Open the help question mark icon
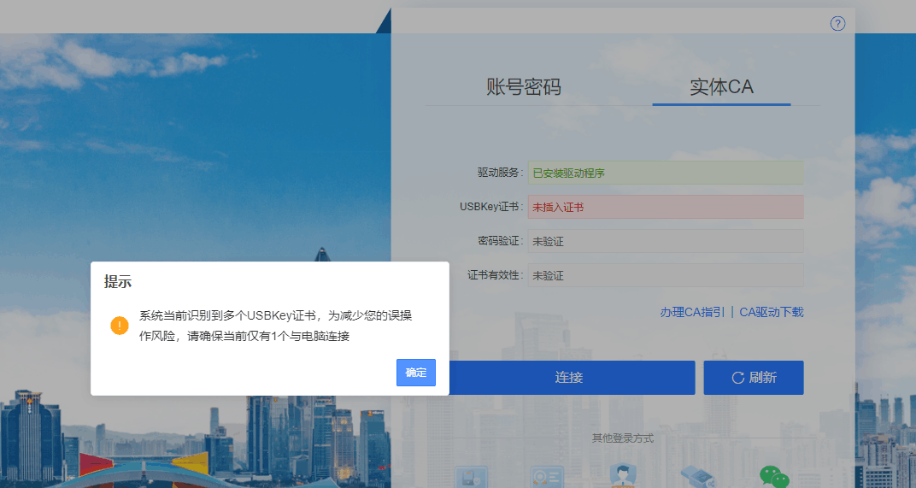 click(837, 24)
